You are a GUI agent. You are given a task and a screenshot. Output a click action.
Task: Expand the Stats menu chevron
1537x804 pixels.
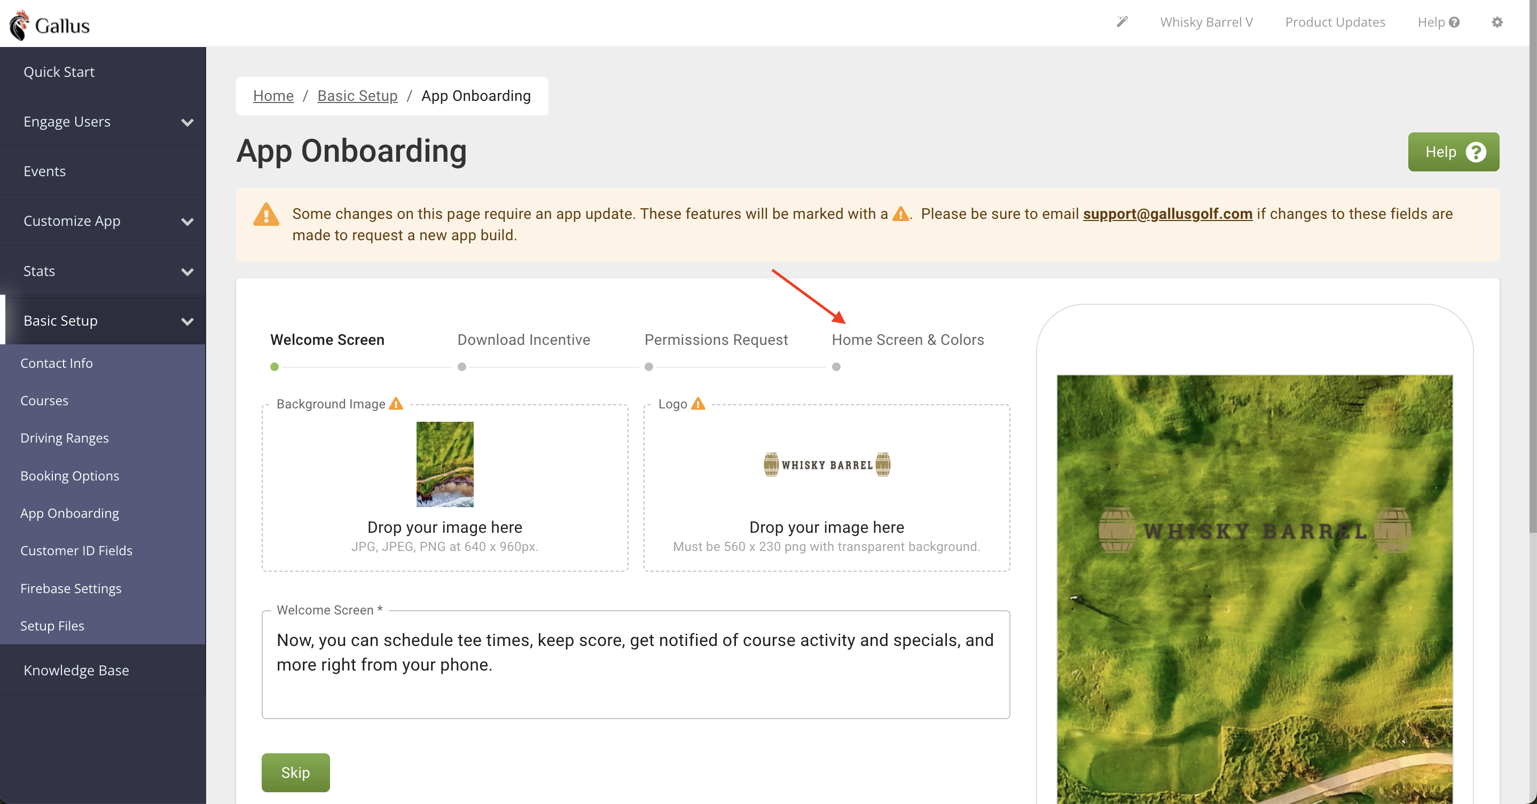[x=187, y=272]
